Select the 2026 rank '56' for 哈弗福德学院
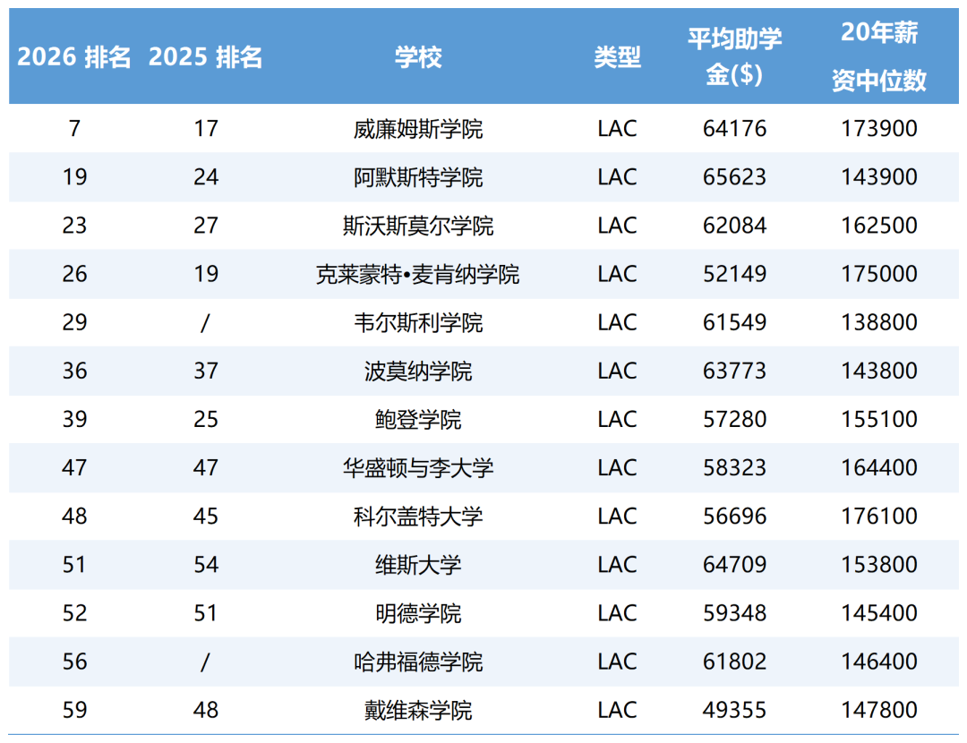The height and width of the screenshot is (743, 967). [x=74, y=662]
